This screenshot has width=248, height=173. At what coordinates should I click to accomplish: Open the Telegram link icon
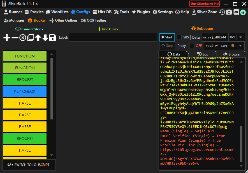243,12
